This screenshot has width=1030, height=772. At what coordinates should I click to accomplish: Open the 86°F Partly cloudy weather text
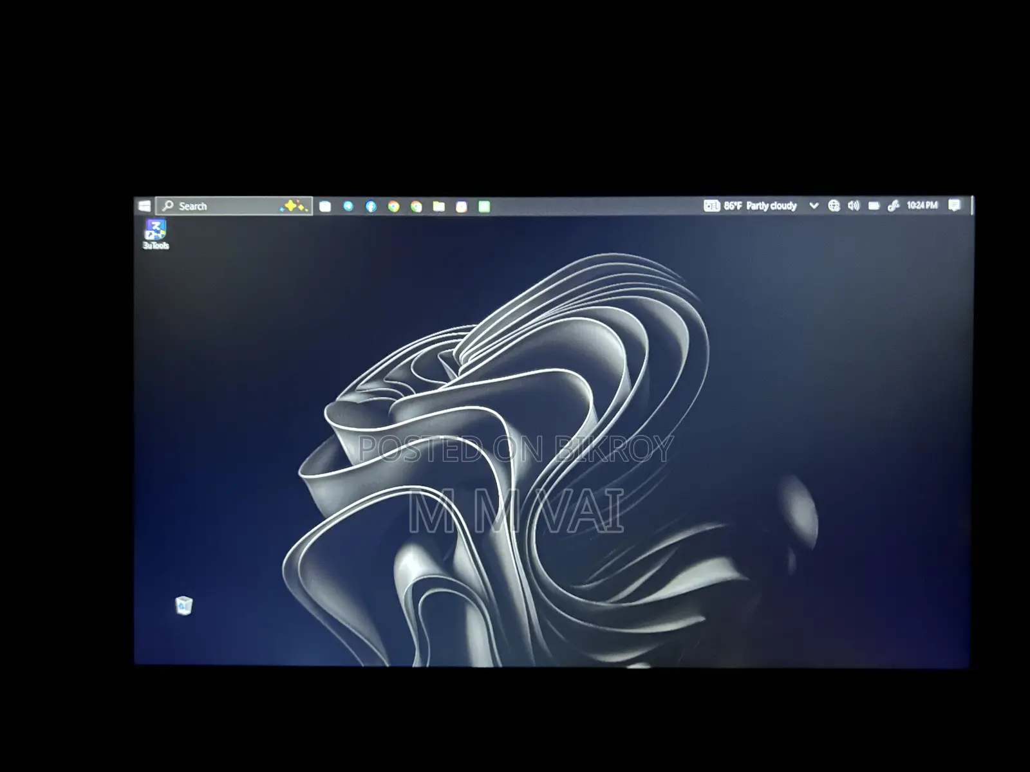[x=760, y=206]
